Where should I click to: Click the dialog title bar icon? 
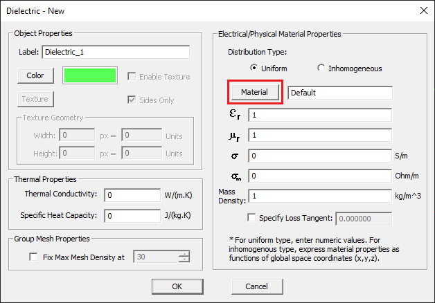coord(10,10)
